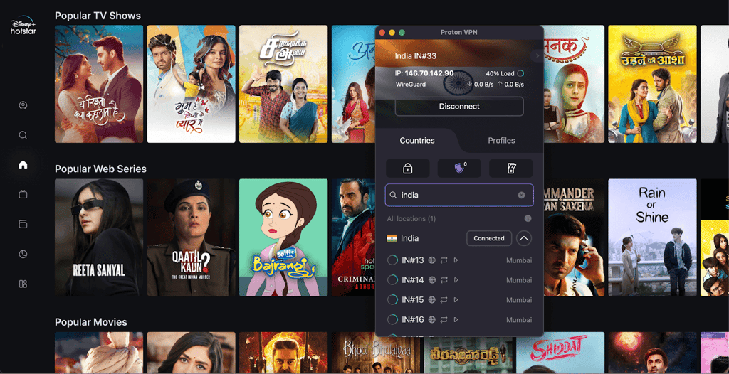Collapse the India server list
Image resolution: width=729 pixels, height=374 pixels.
pyautogui.click(x=524, y=238)
